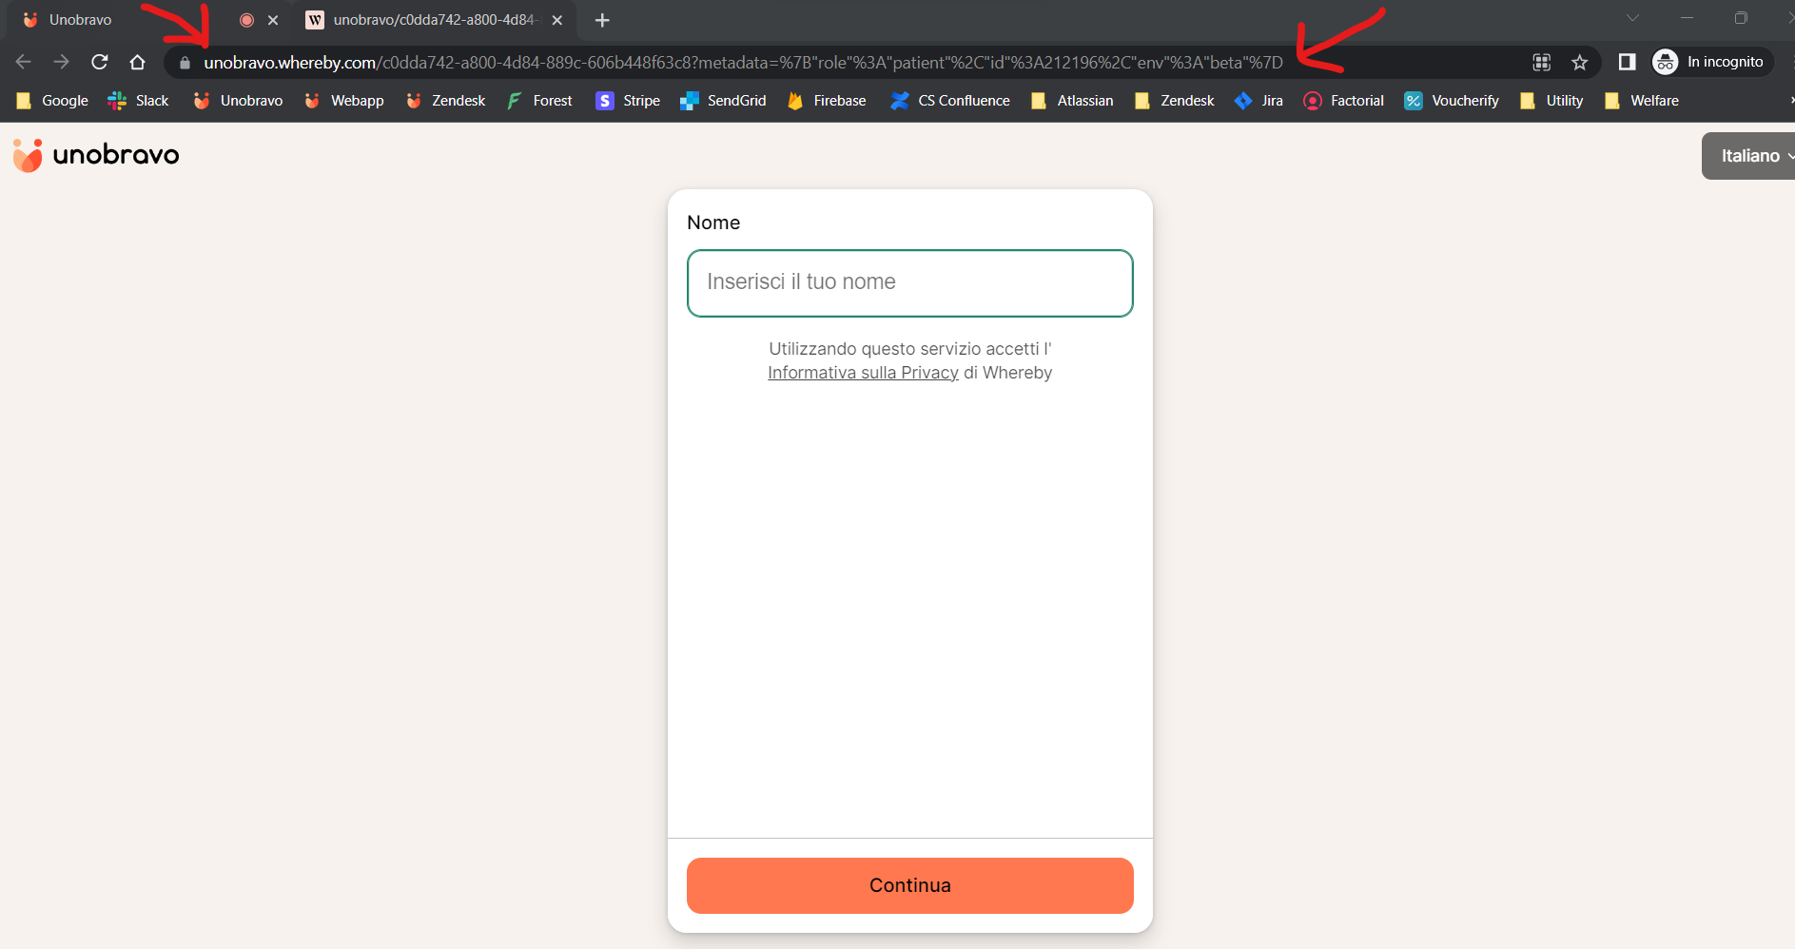This screenshot has height=949, width=1795.
Task: Open Informativa sulla Privacy link
Action: coord(863,373)
